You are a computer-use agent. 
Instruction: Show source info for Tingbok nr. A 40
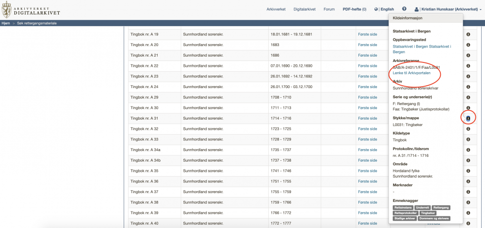point(468,223)
